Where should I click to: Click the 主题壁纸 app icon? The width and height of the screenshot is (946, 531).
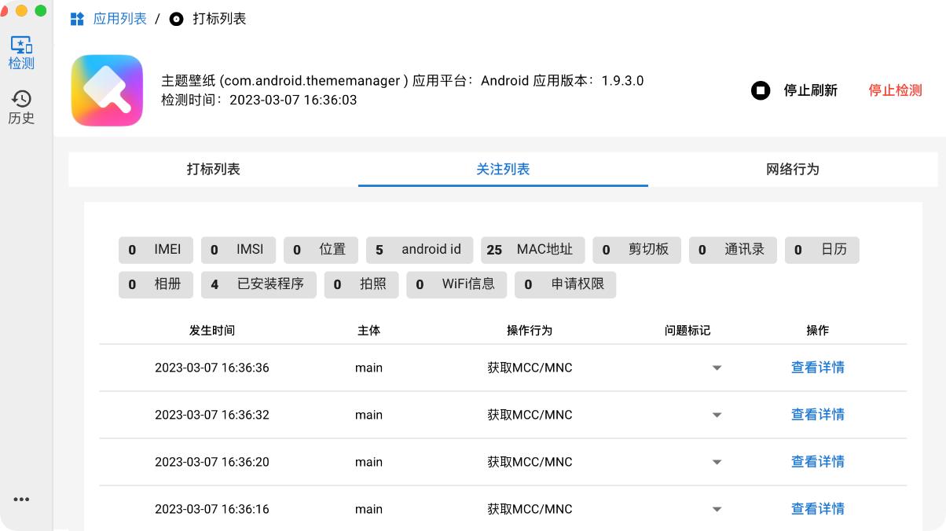click(x=107, y=90)
